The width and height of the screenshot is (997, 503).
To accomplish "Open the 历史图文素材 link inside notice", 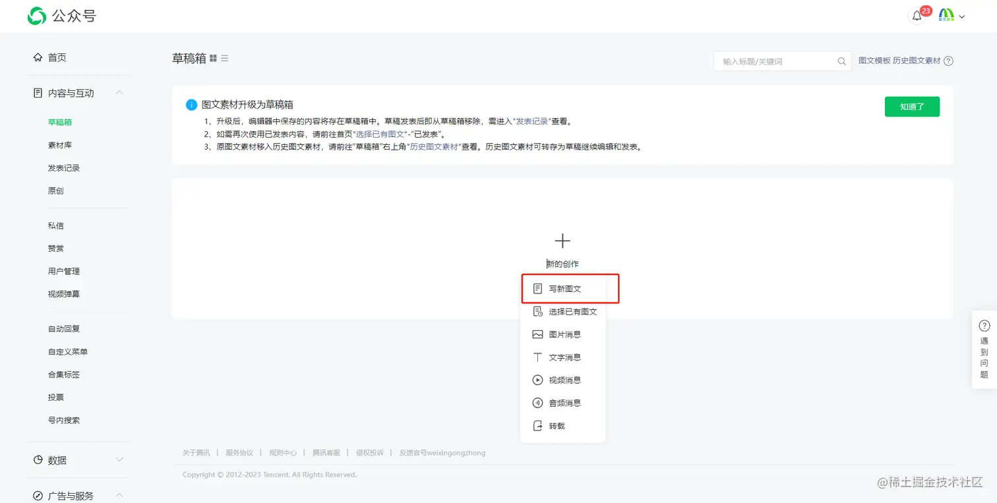I will coord(434,147).
